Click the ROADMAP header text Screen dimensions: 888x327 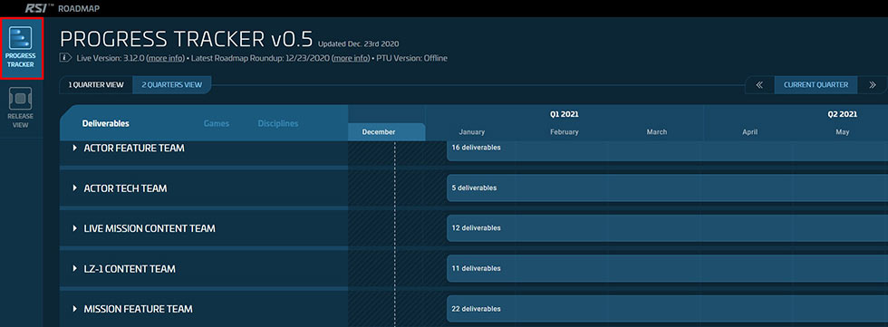click(79, 8)
